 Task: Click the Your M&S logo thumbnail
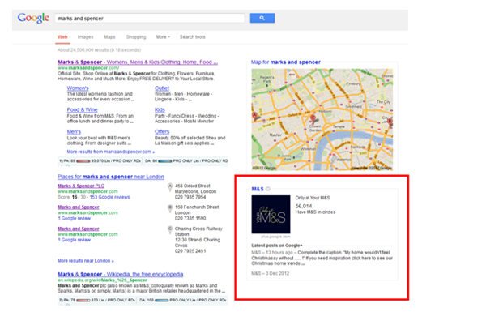tap(271, 214)
